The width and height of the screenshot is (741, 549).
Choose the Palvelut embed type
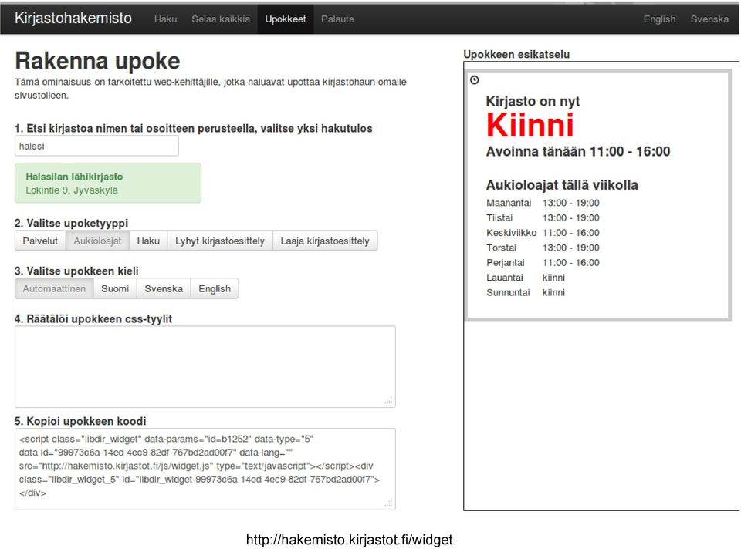pos(40,241)
